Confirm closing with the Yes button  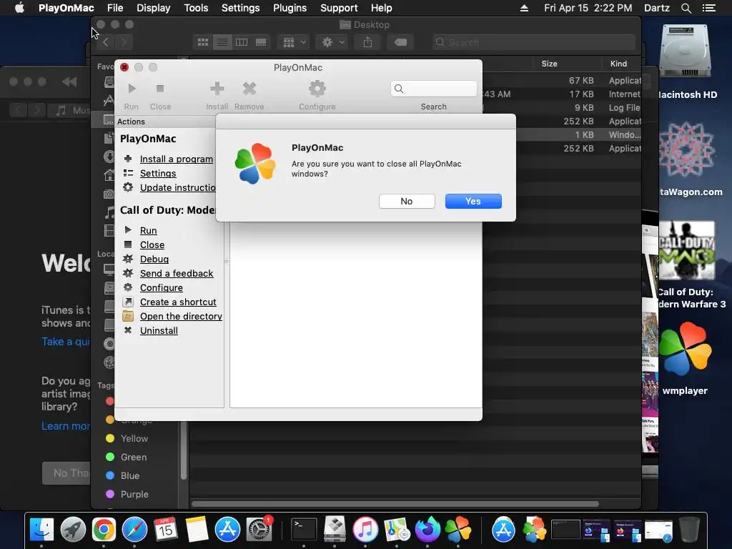[x=473, y=201]
